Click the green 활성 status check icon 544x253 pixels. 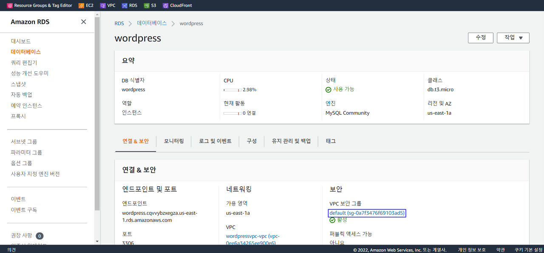pos(332,220)
